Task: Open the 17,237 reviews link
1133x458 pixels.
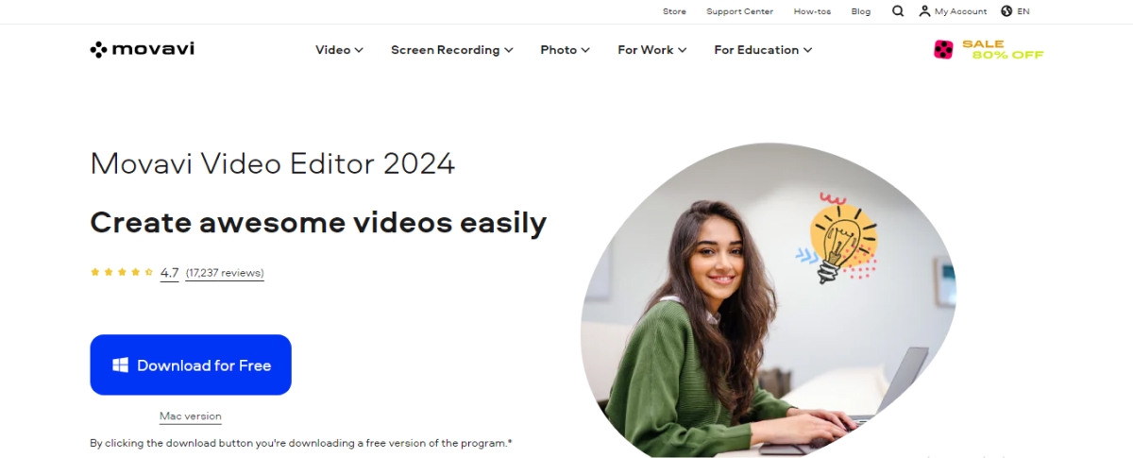Action: [225, 273]
